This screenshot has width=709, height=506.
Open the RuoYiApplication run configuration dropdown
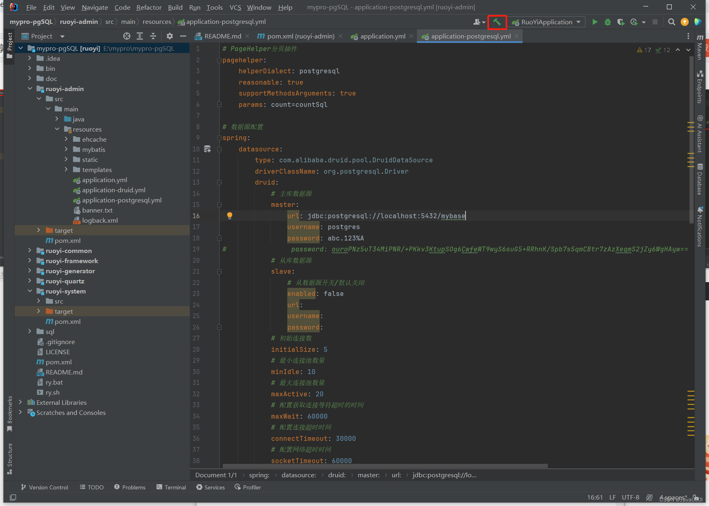[x=547, y=22]
